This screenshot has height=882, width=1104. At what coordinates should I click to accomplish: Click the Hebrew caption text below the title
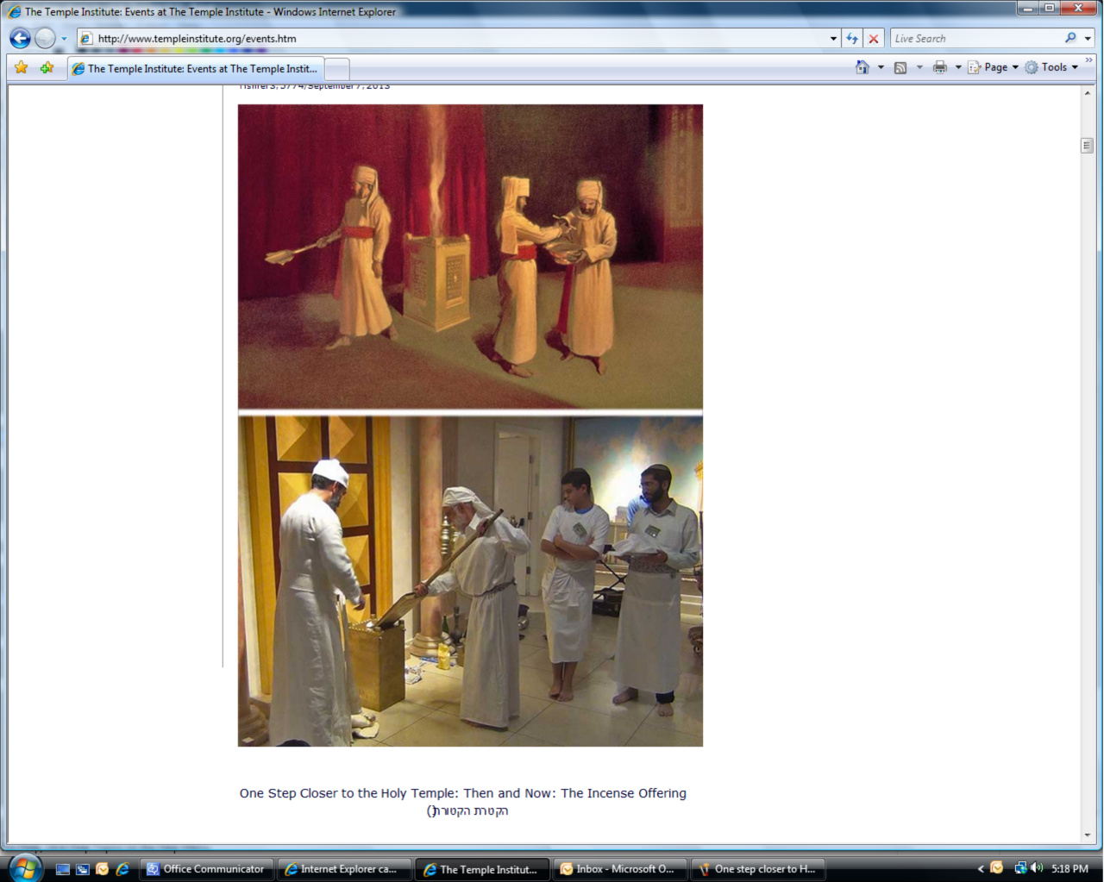(467, 810)
